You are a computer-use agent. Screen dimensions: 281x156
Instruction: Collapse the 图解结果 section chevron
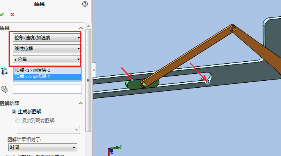pos(81,103)
